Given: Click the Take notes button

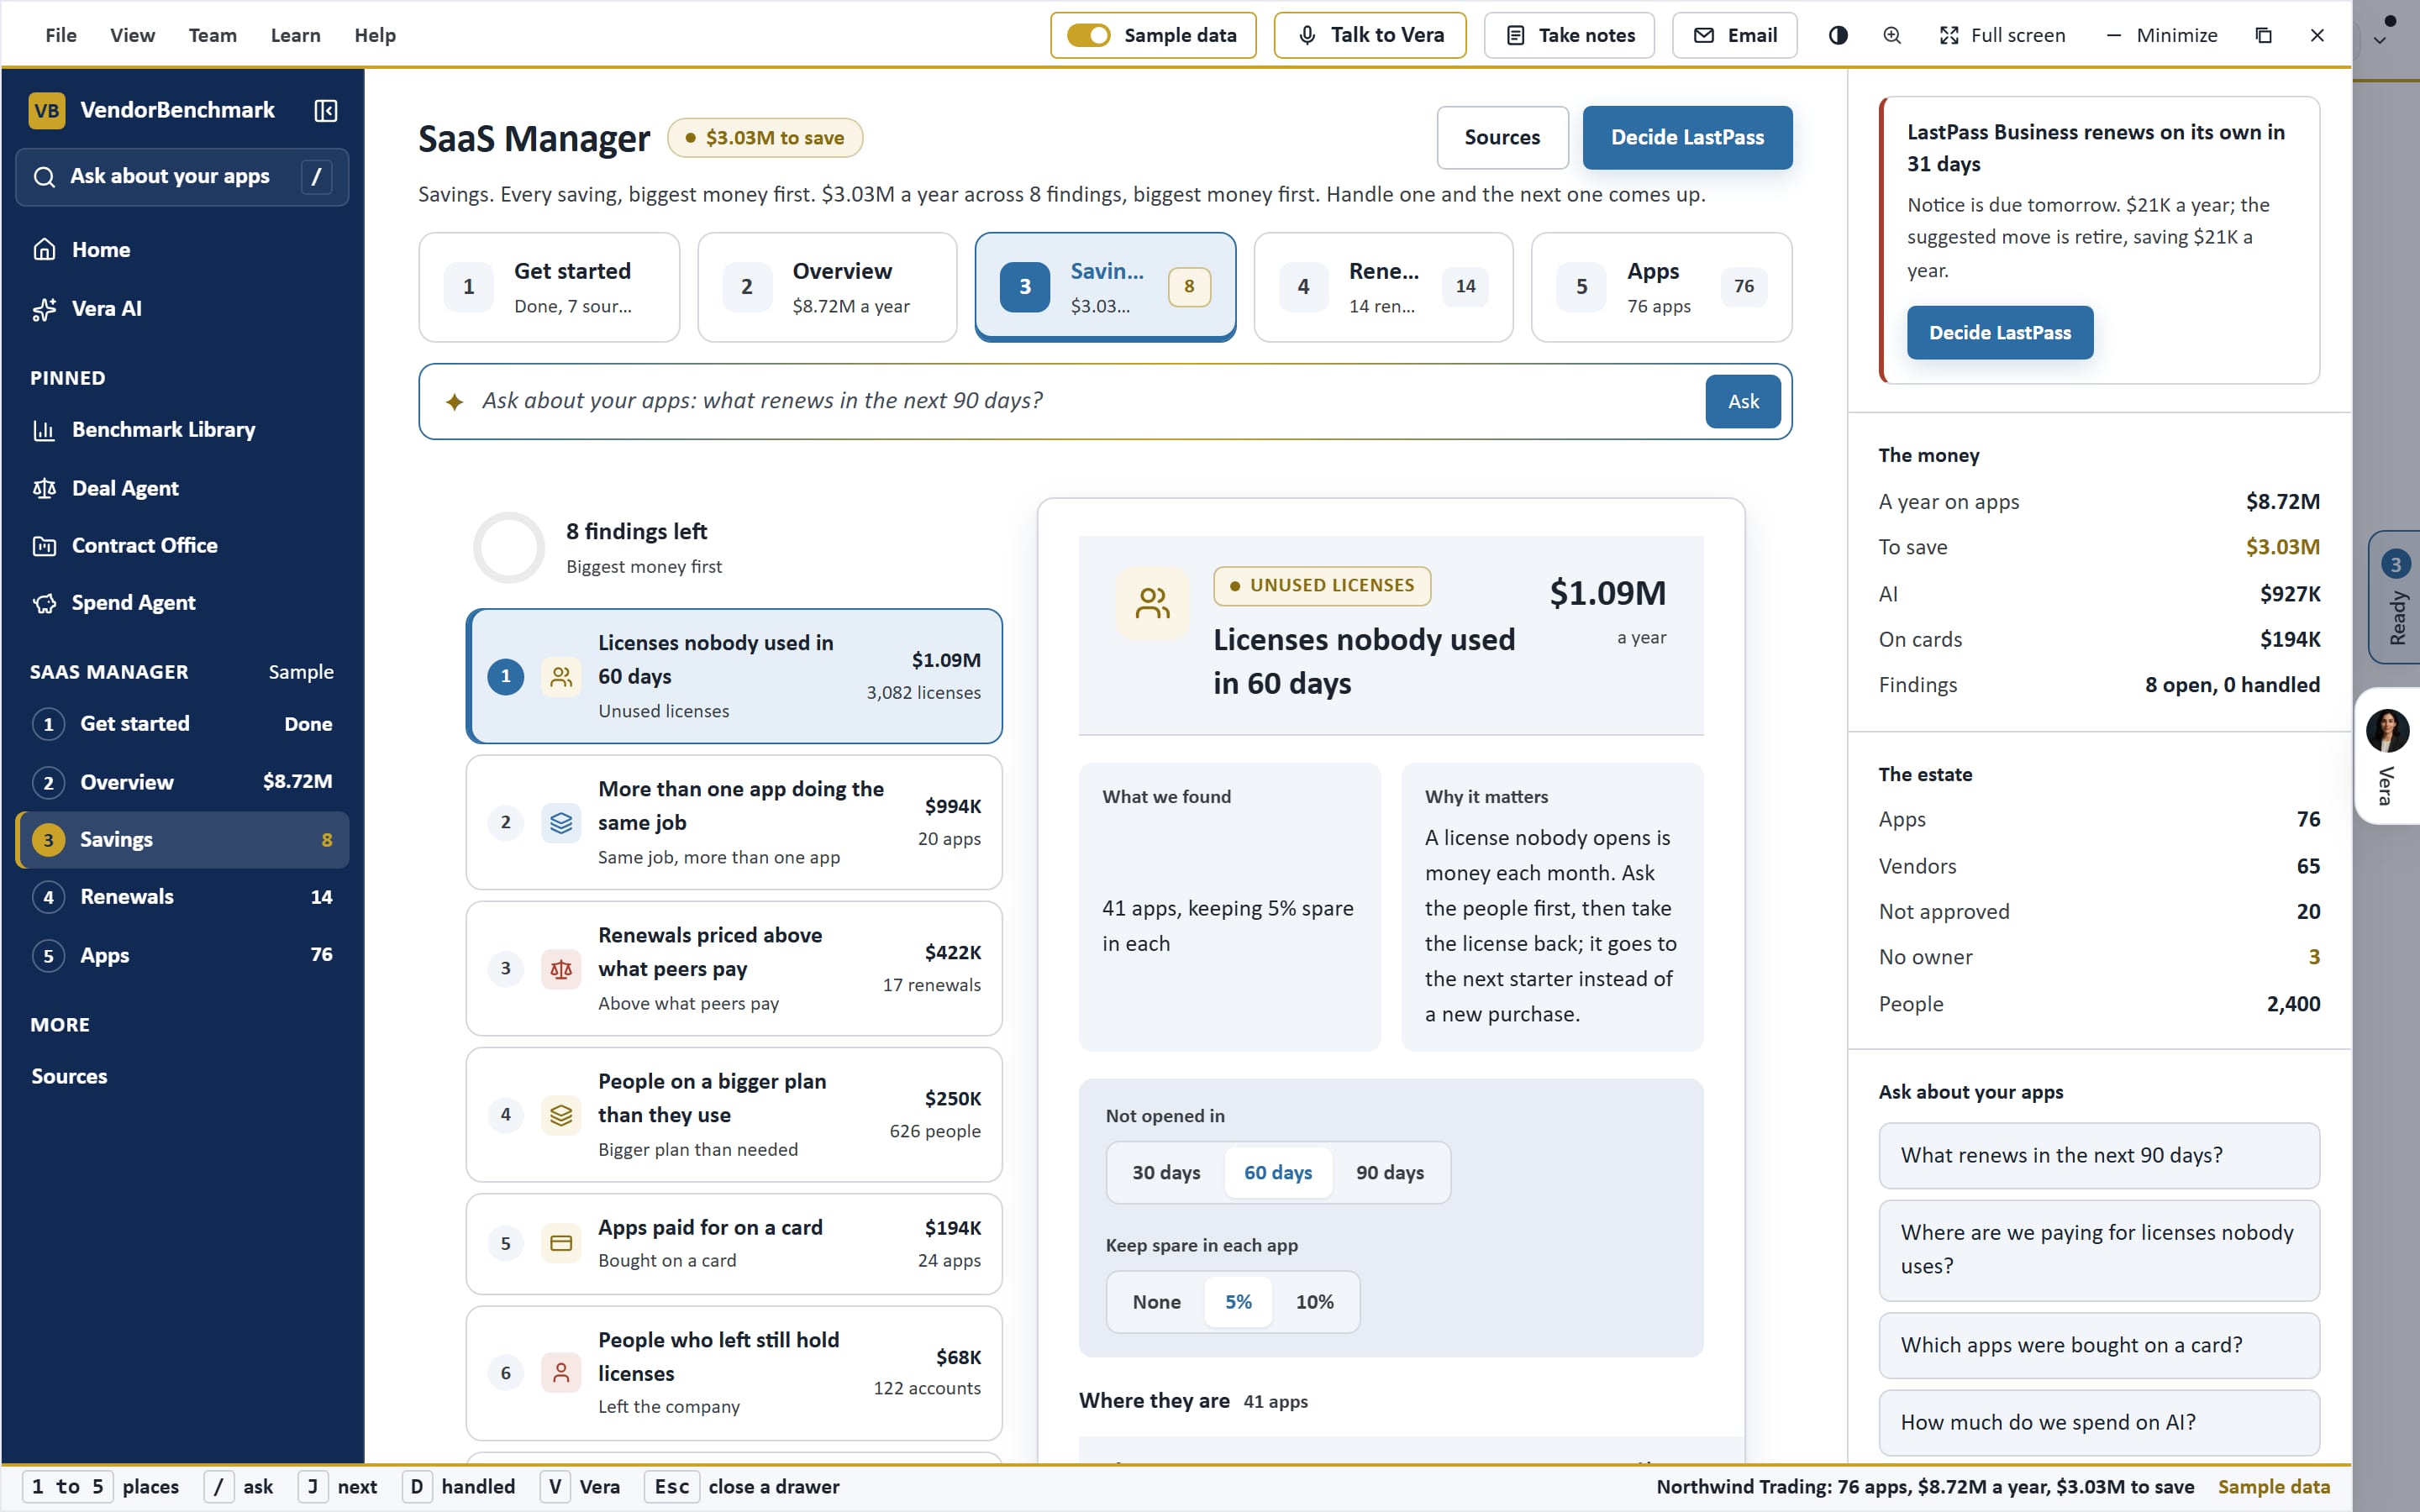Looking at the screenshot, I should tap(1569, 35).
